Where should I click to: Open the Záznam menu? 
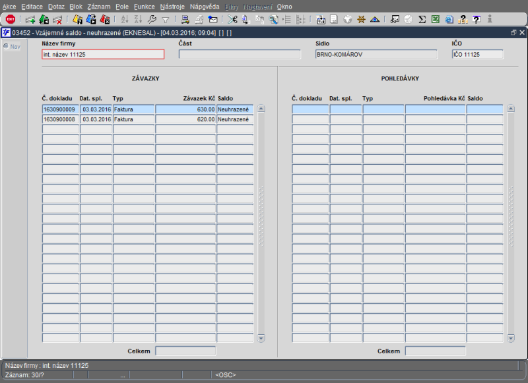pos(98,7)
